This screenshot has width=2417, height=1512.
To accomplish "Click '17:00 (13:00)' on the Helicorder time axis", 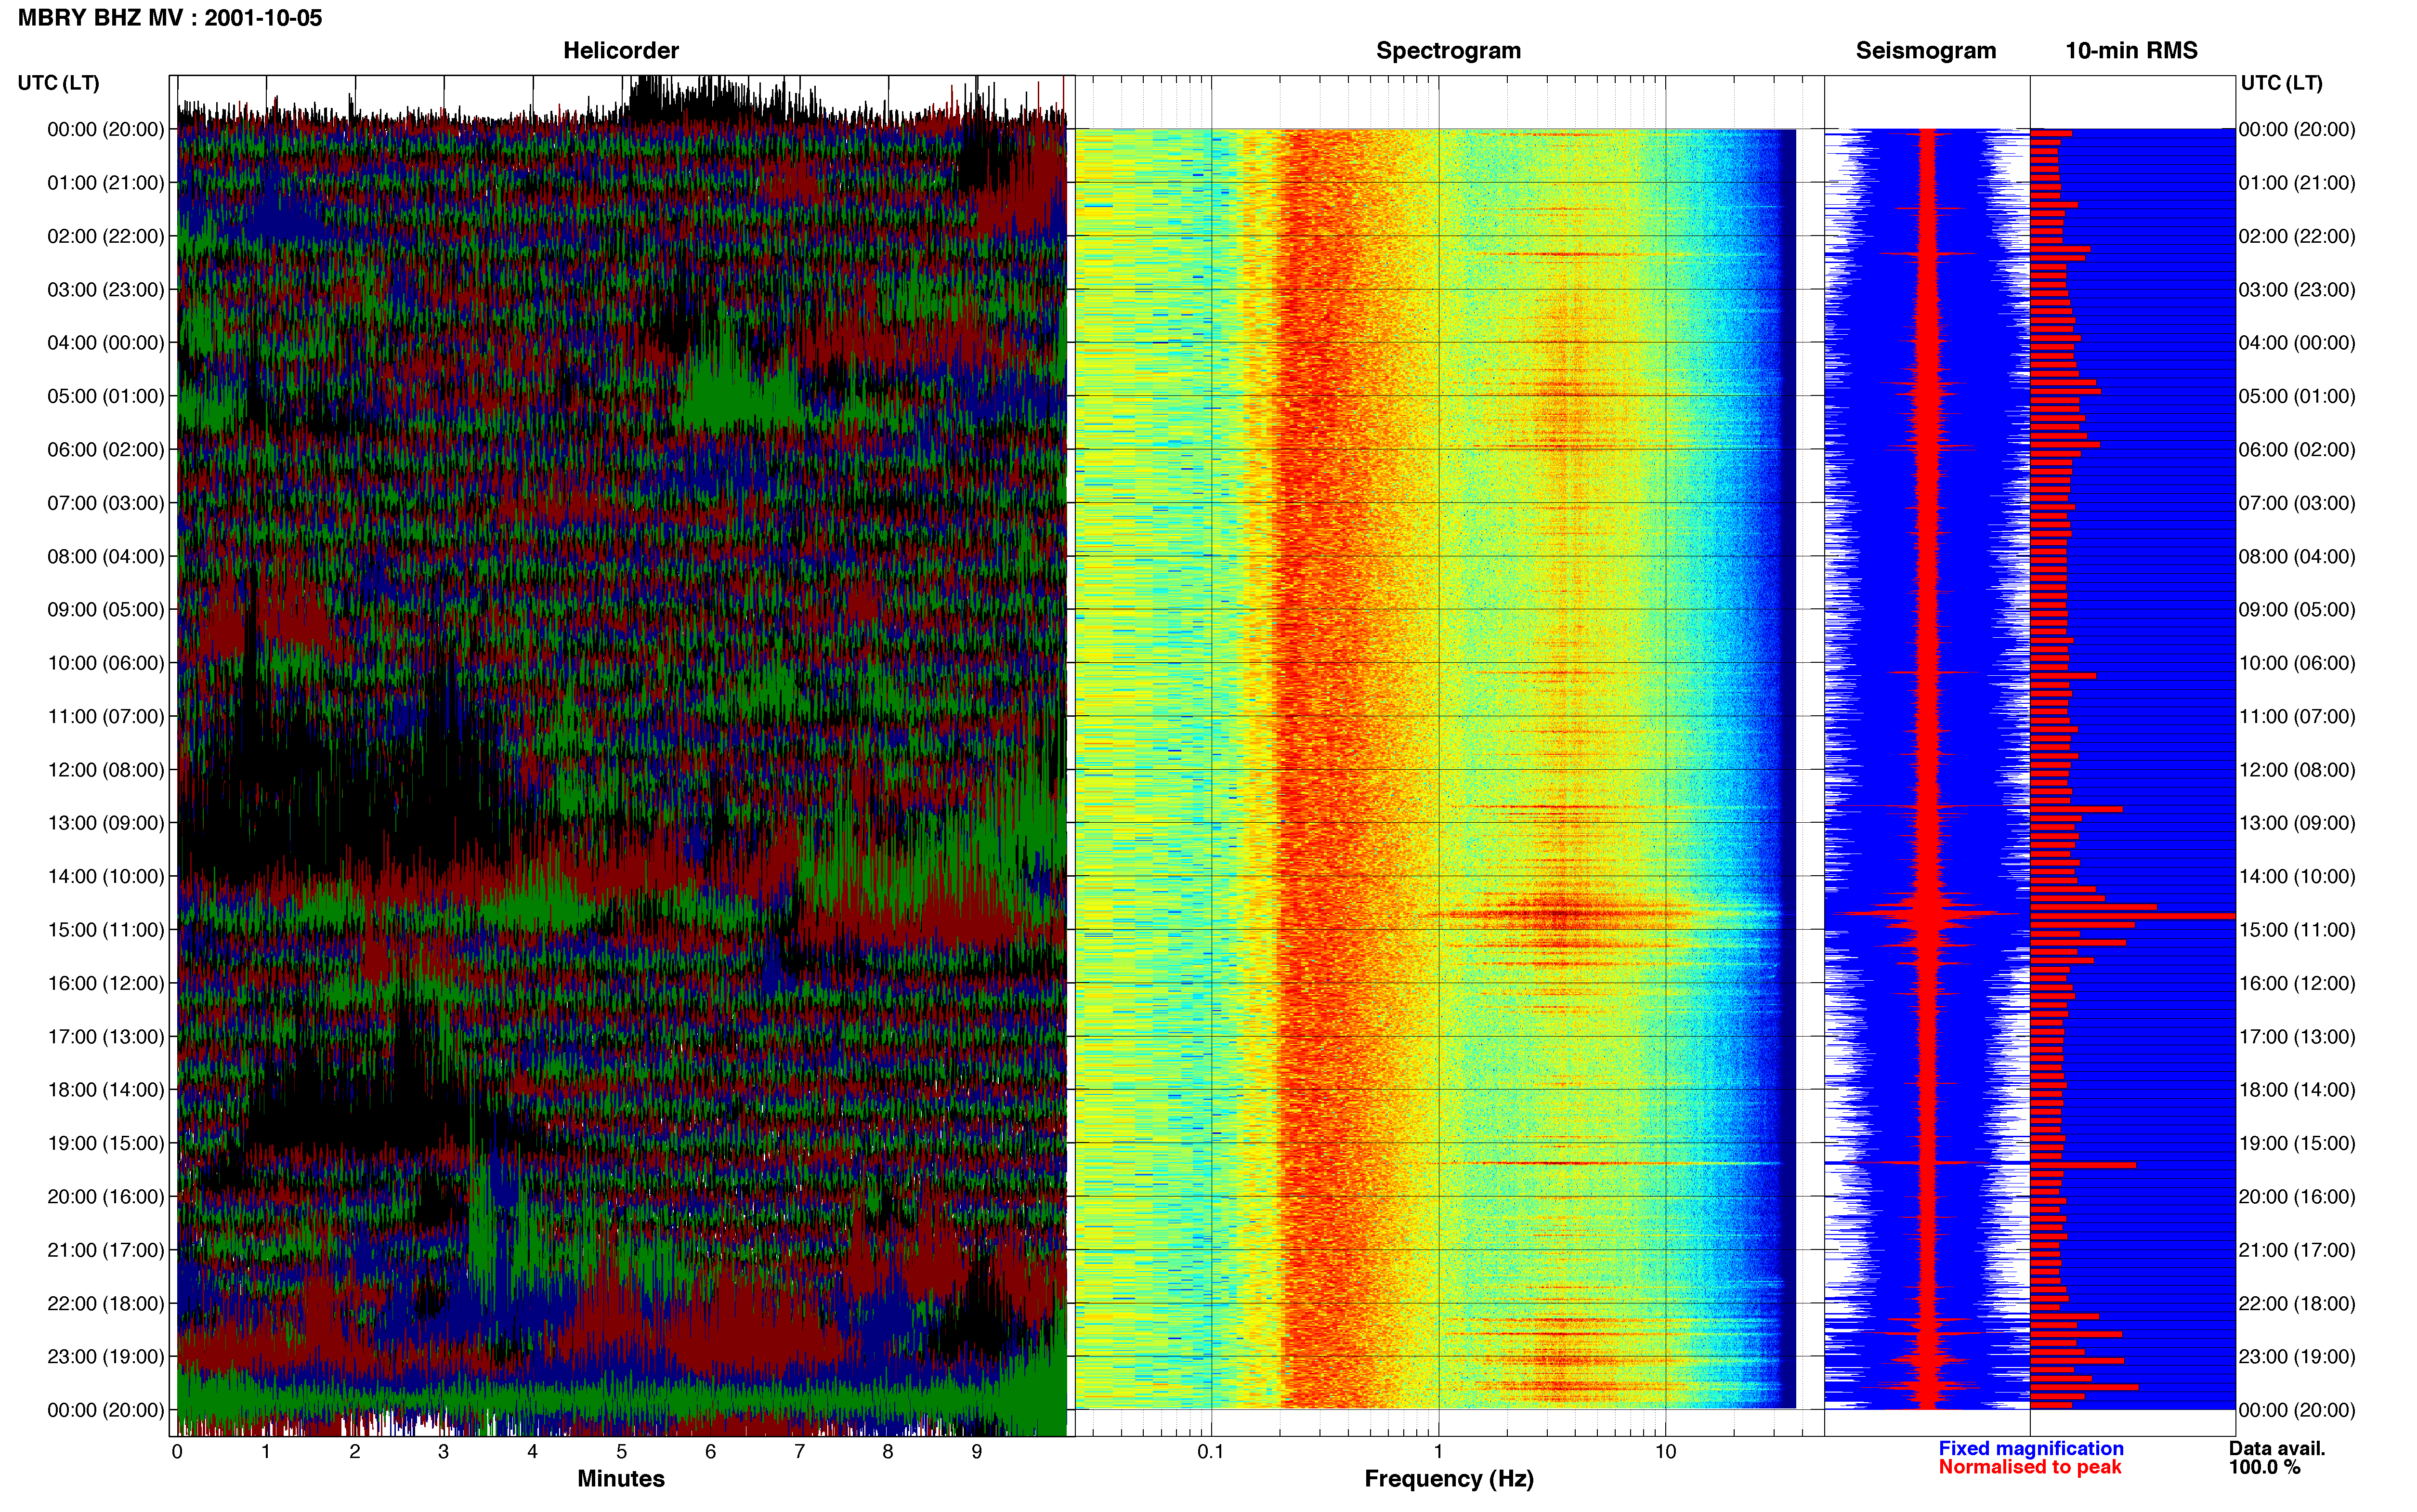I will [x=106, y=1037].
